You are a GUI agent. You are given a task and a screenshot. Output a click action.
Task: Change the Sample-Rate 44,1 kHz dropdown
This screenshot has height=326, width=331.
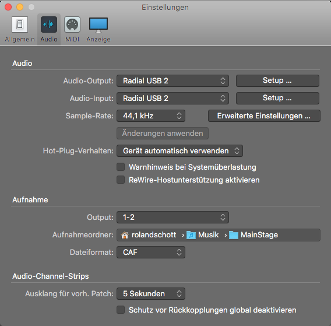pos(151,116)
